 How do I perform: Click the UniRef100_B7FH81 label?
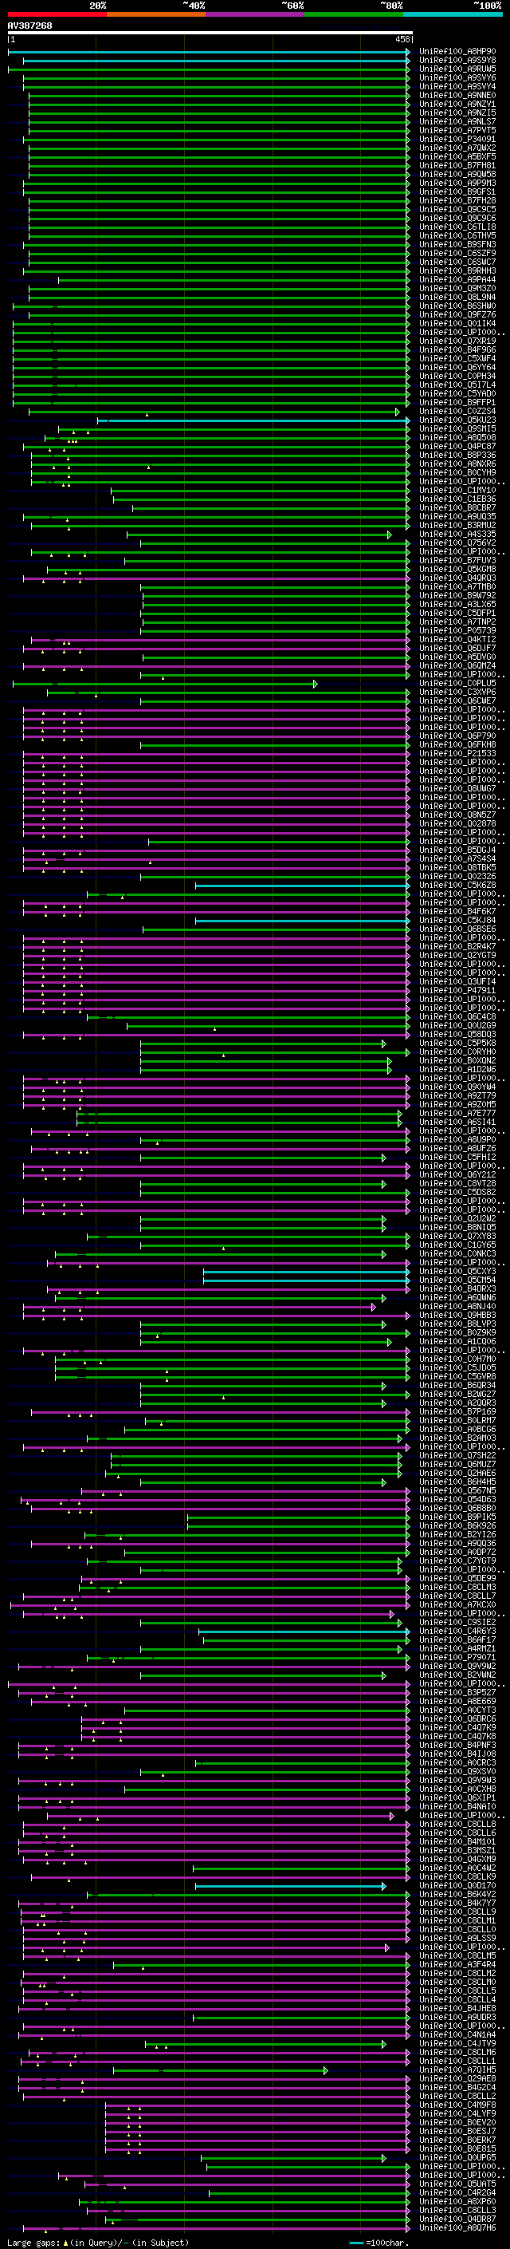coord(457,165)
